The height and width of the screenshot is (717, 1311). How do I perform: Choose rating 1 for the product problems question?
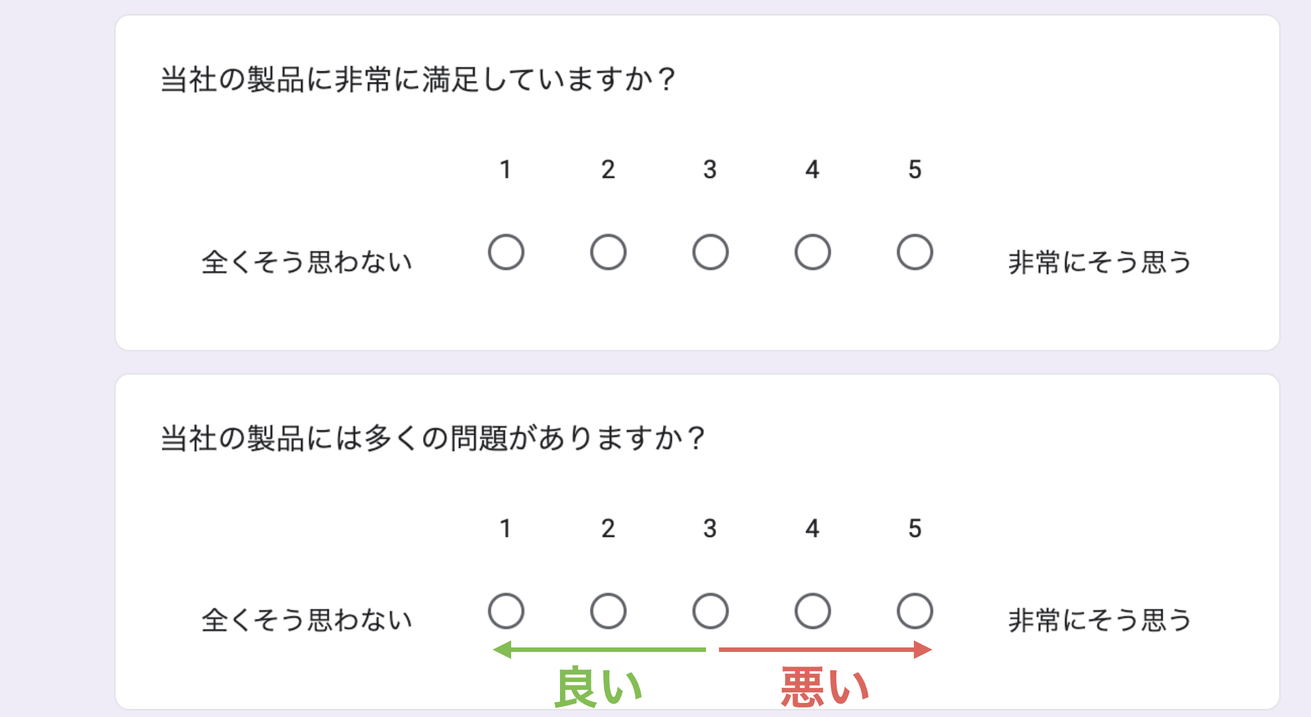tap(506, 611)
